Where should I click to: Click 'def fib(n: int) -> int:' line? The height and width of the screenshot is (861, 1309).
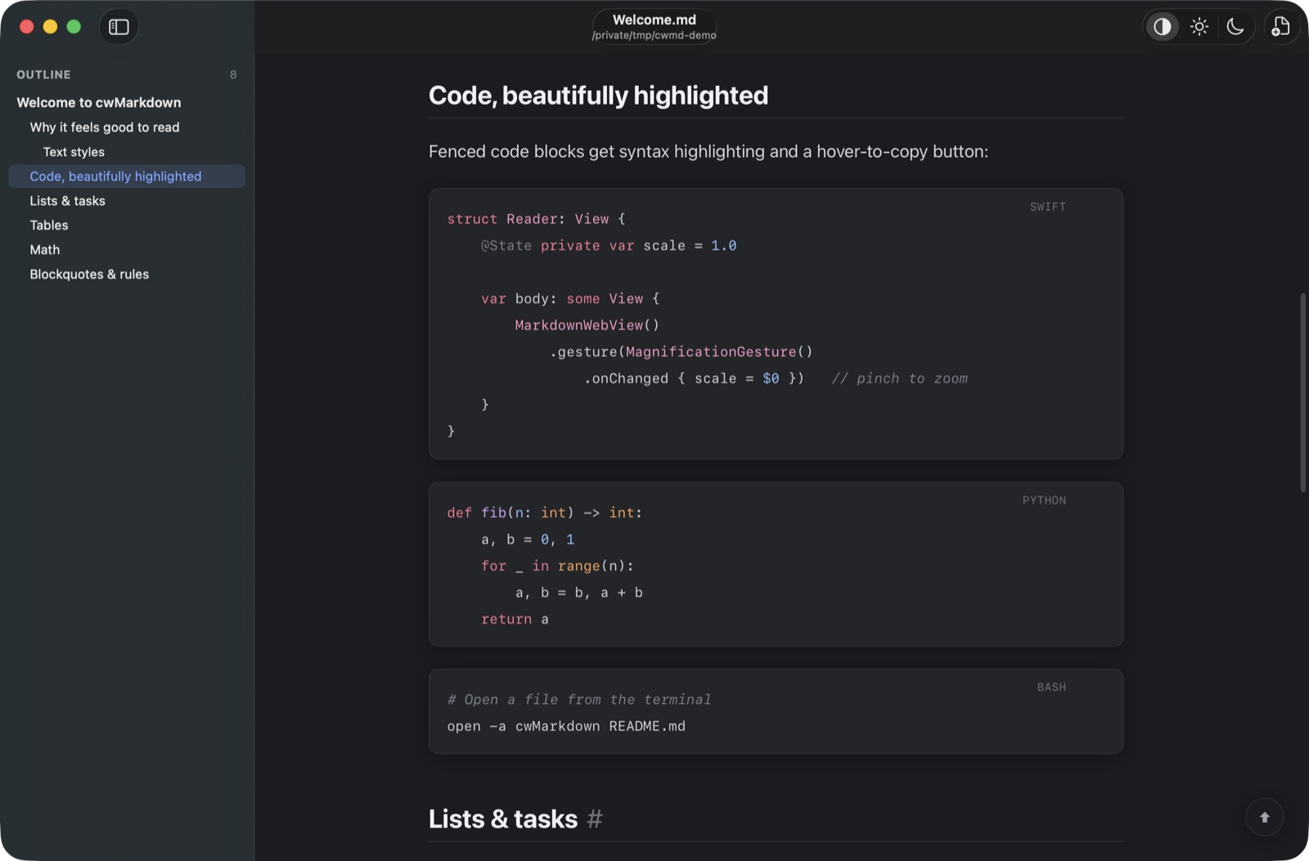(544, 513)
